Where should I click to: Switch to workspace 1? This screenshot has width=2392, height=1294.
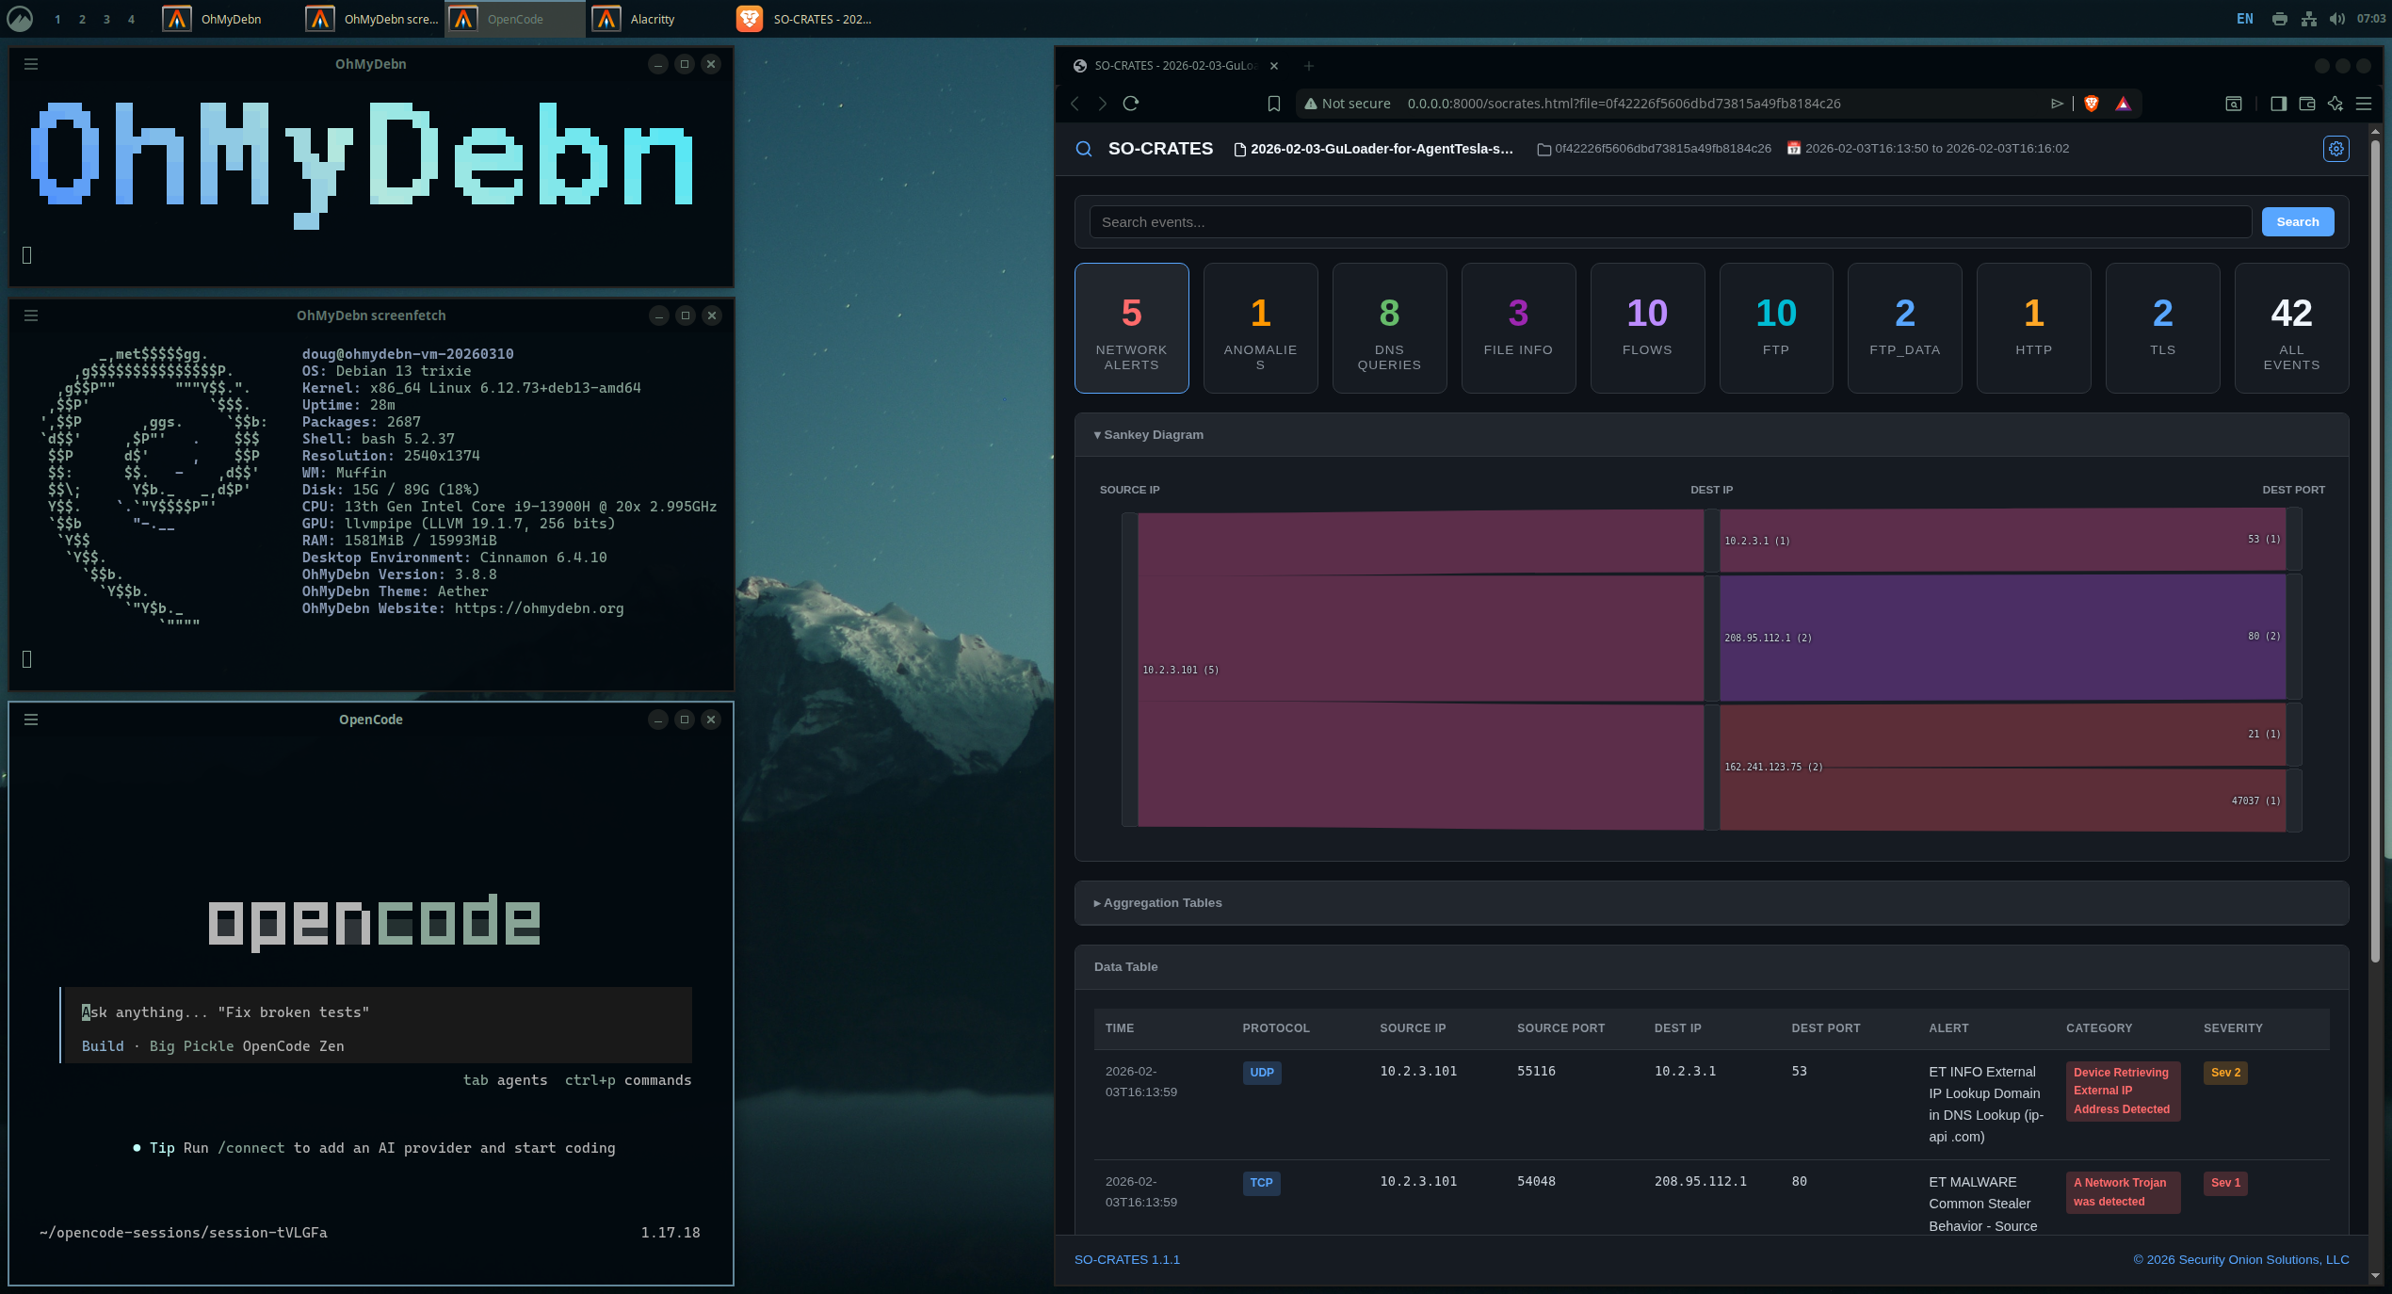coord(57,19)
